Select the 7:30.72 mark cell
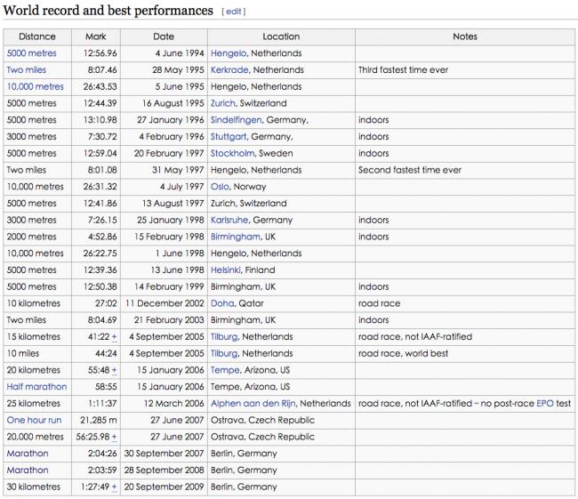 (x=96, y=136)
